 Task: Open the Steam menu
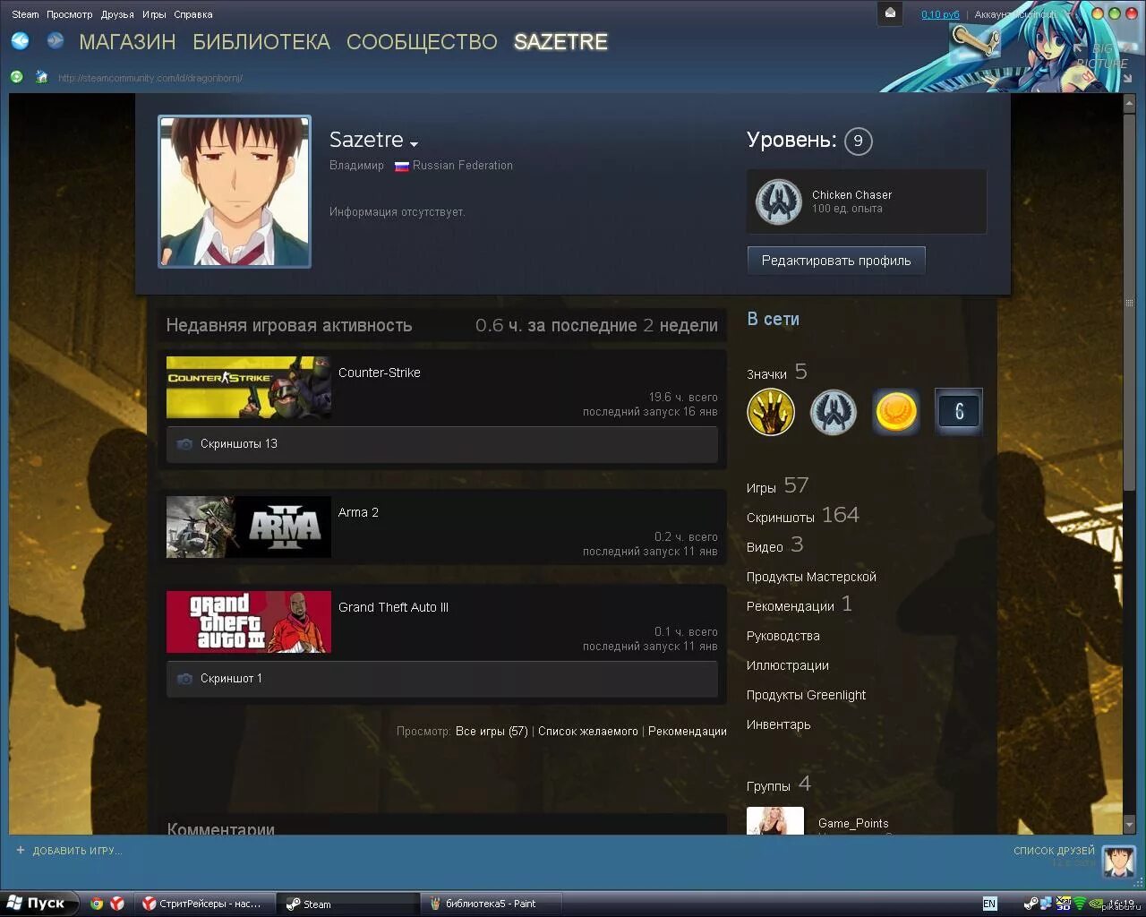25,14
